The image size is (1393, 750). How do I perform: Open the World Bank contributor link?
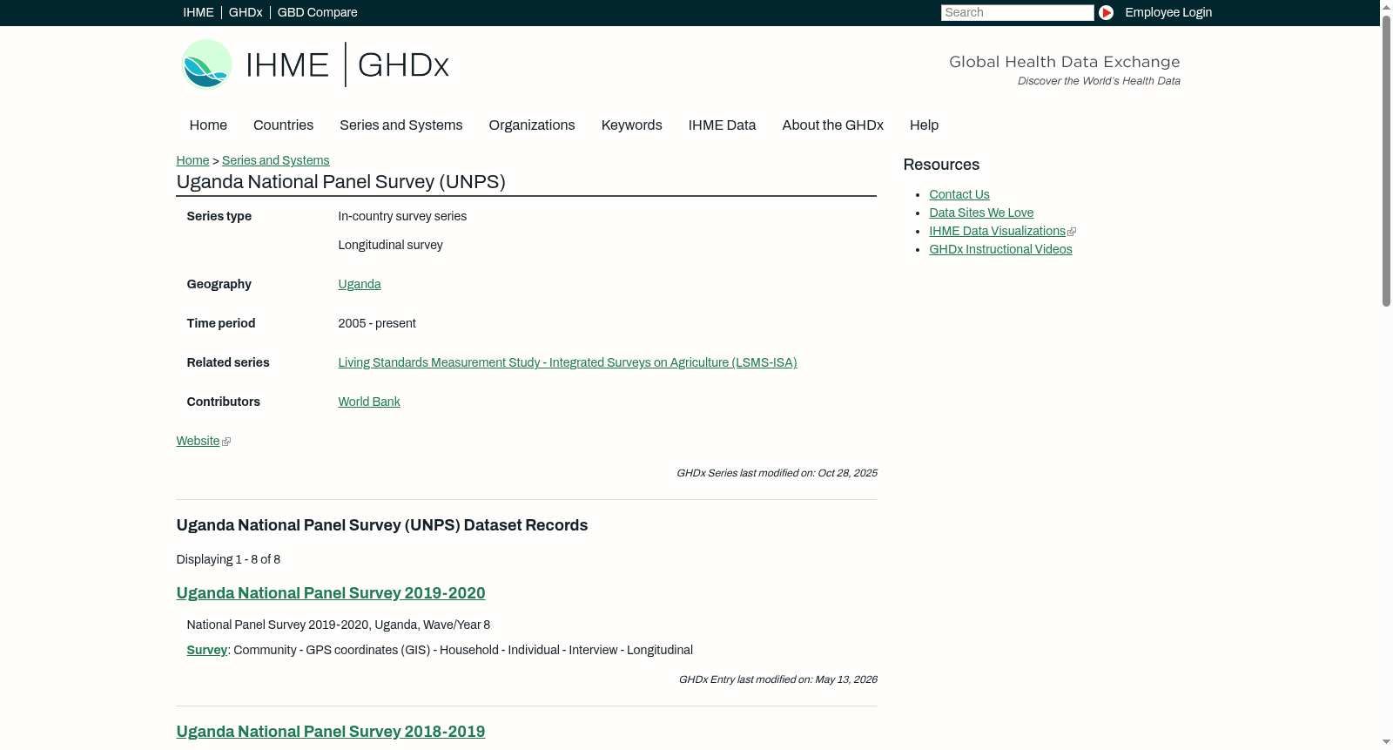click(x=369, y=402)
